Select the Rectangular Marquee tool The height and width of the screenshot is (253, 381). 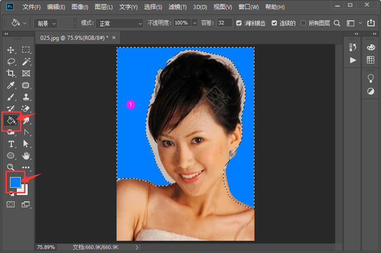pyautogui.click(x=26, y=50)
